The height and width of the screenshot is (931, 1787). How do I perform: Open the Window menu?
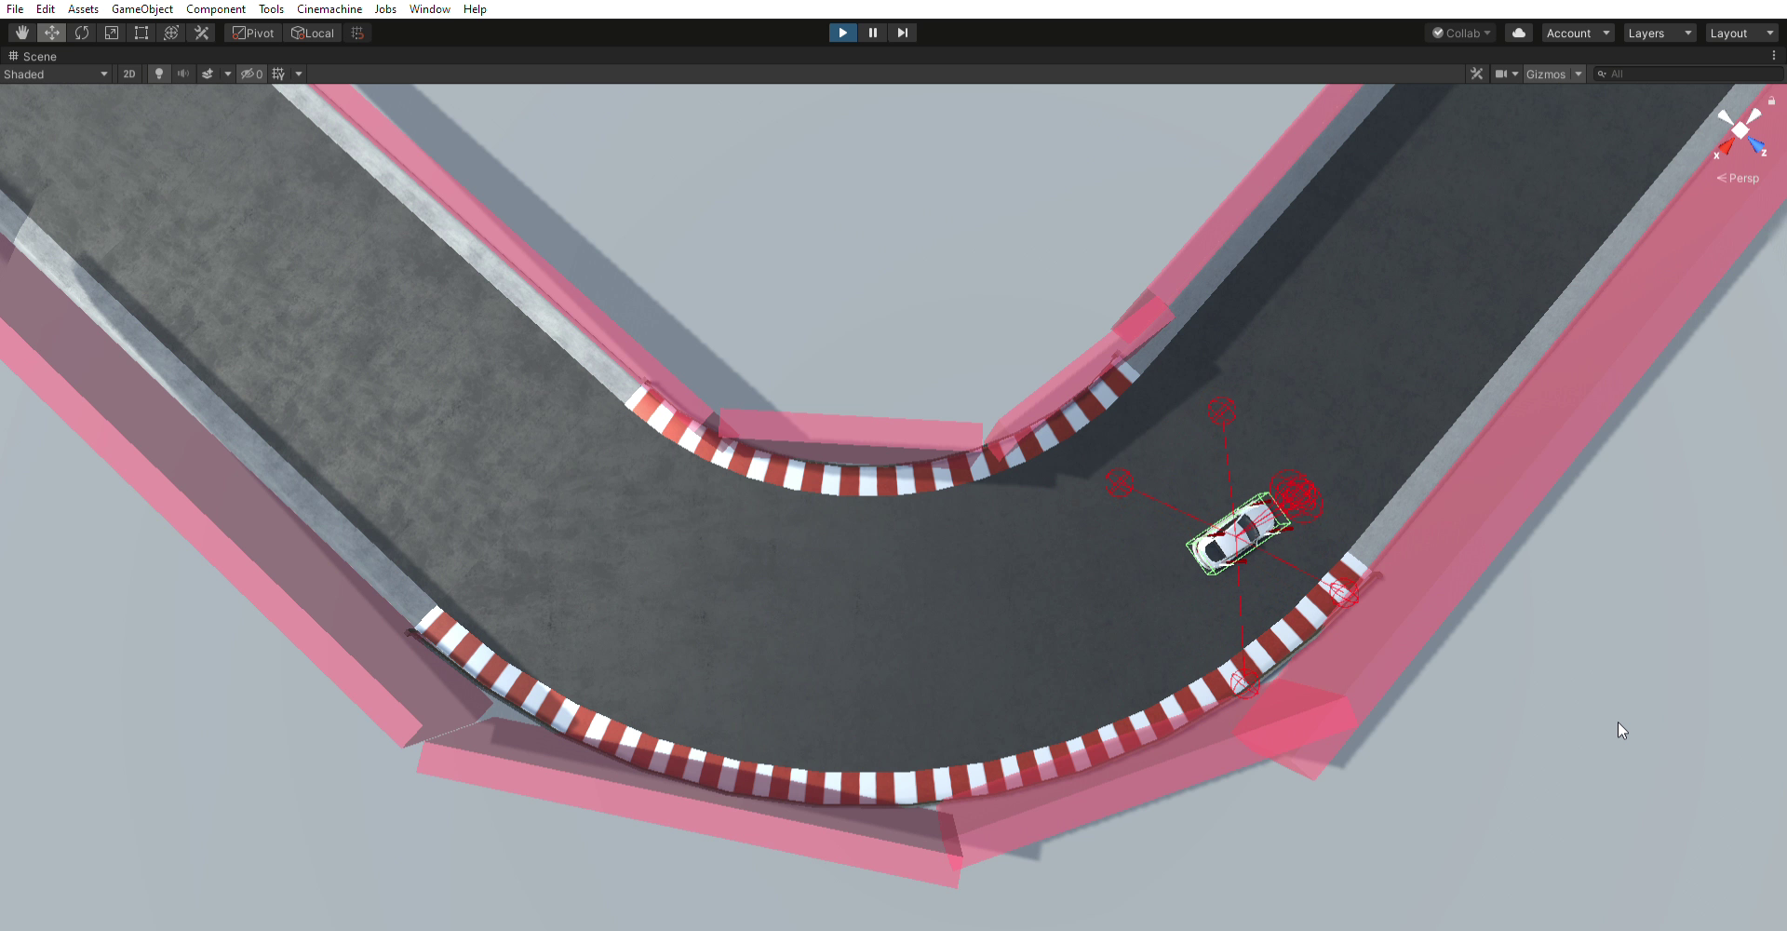click(x=430, y=8)
